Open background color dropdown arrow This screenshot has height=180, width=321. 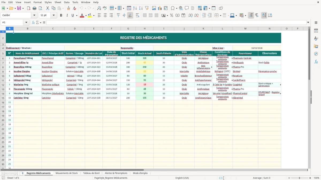pos(94,15)
